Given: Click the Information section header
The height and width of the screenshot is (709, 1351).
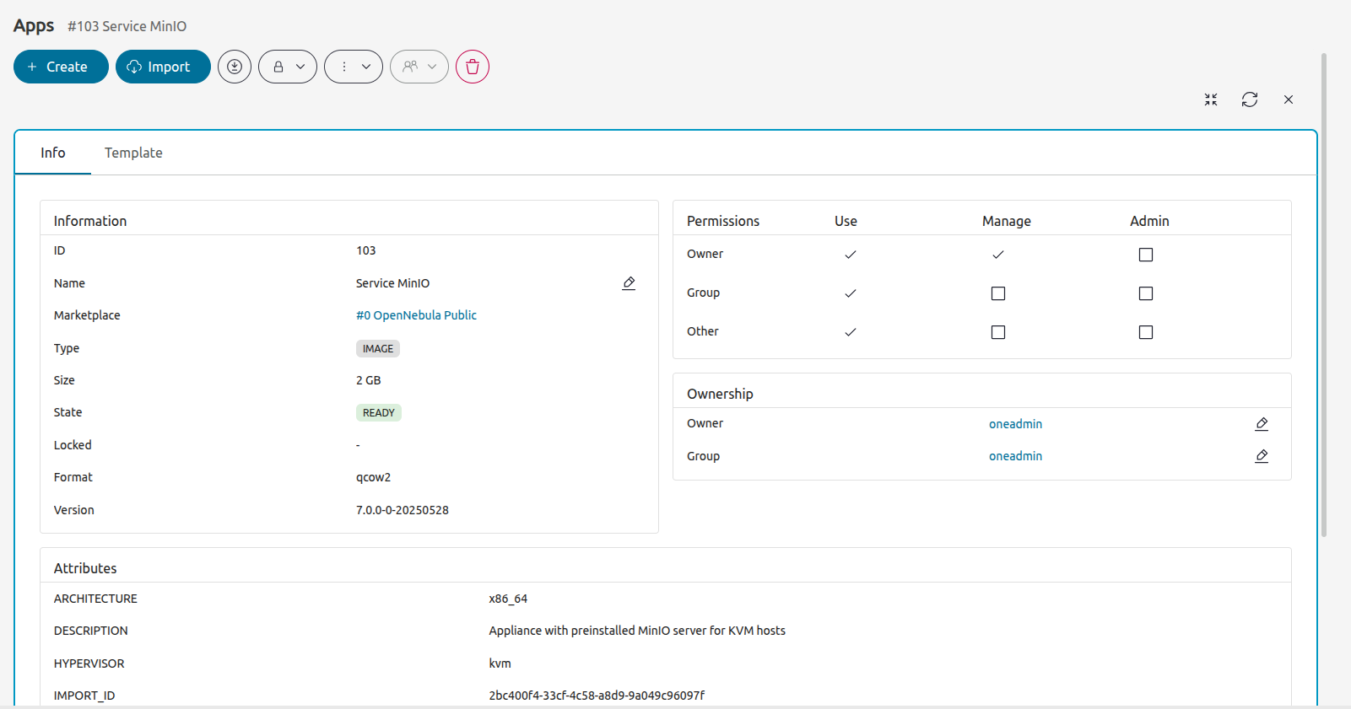Looking at the screenshot, I should tap(90, 221).
